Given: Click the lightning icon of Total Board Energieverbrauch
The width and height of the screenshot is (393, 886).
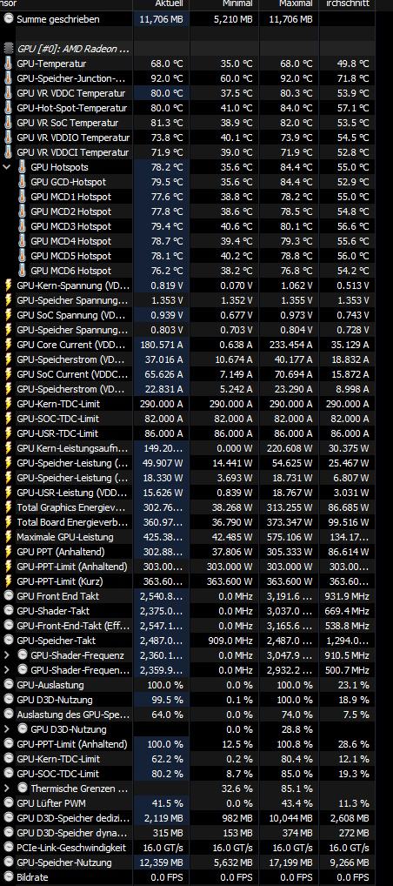Looking at the screenshot, I should [x=9, y=522].
